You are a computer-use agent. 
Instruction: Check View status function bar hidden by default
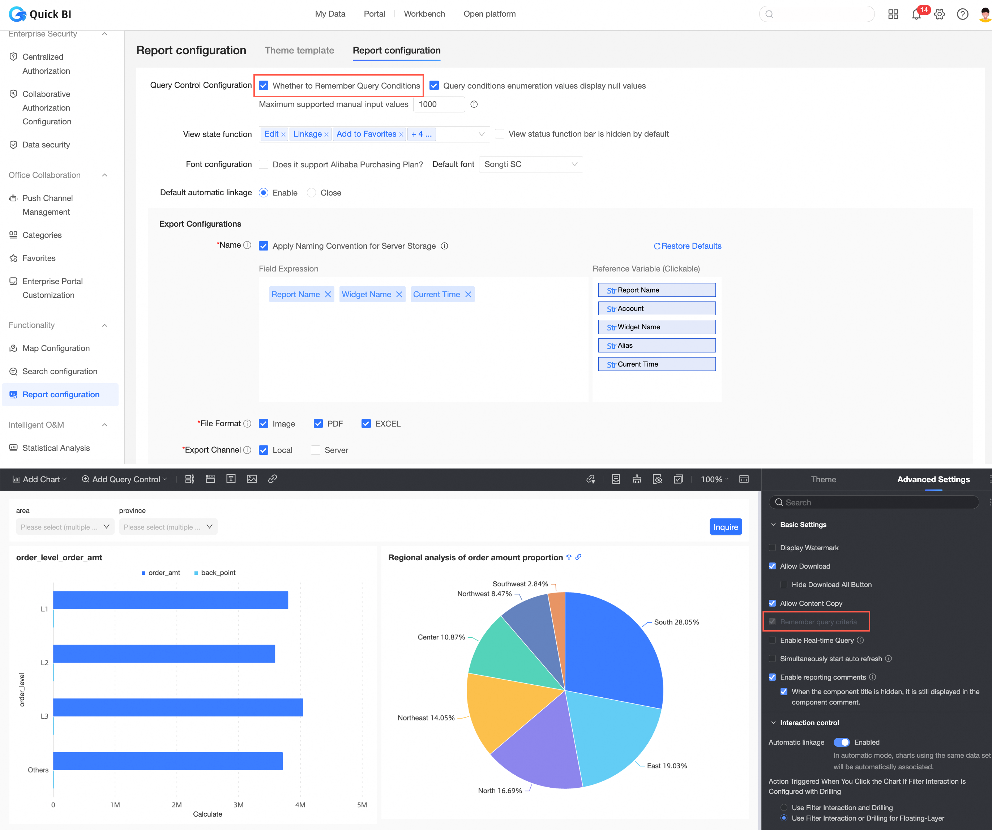coord(499,134)
